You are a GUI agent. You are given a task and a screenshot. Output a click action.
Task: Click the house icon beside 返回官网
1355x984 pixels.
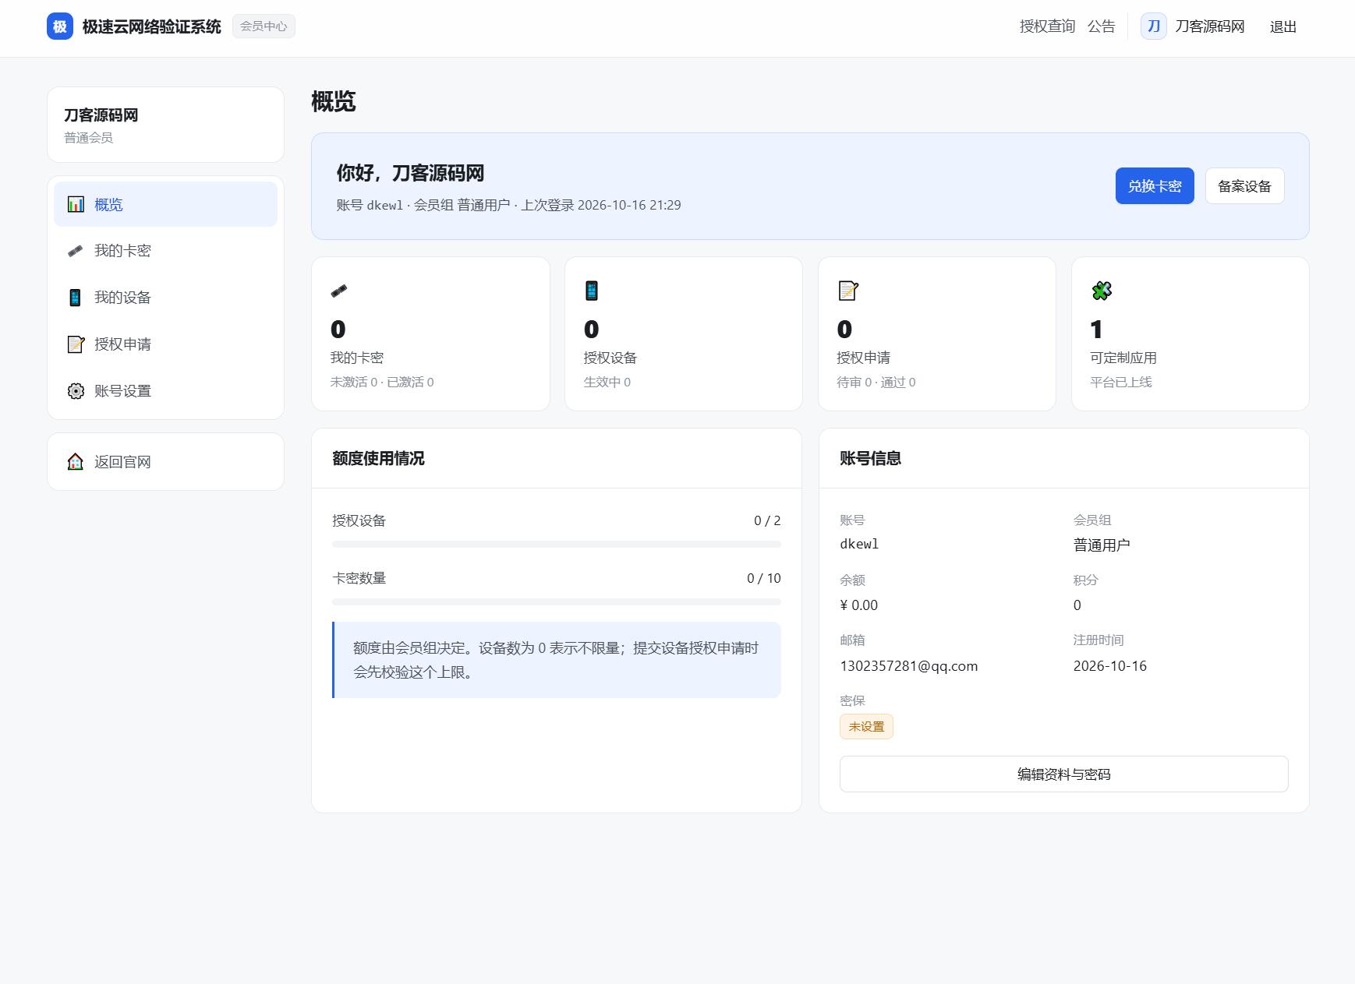click(76, 462)
